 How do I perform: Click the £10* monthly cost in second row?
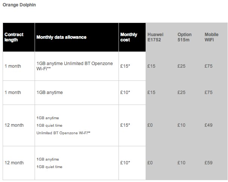click(125, 93)
